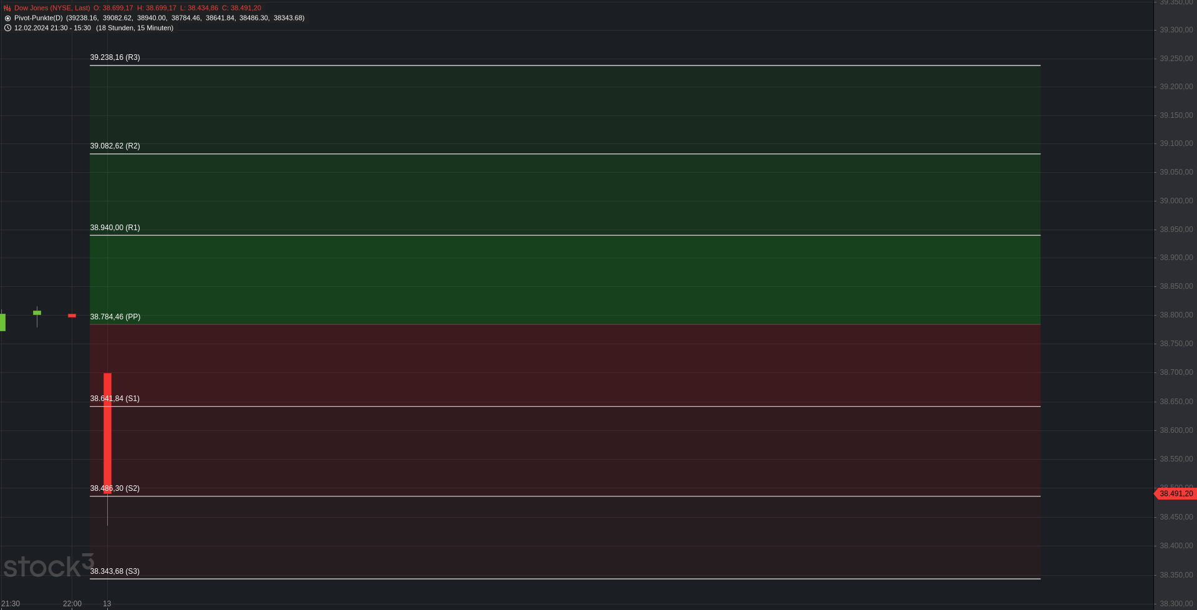
Task: Click the large red candlestick
Action: (107, 433)
